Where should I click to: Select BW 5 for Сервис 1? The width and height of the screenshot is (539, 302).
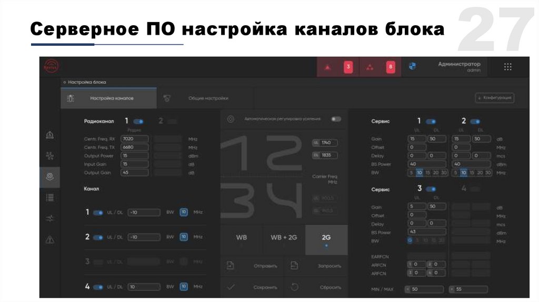pos(411,173)
